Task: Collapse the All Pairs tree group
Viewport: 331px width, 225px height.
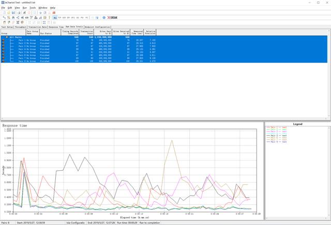Action: pos(6,37)
